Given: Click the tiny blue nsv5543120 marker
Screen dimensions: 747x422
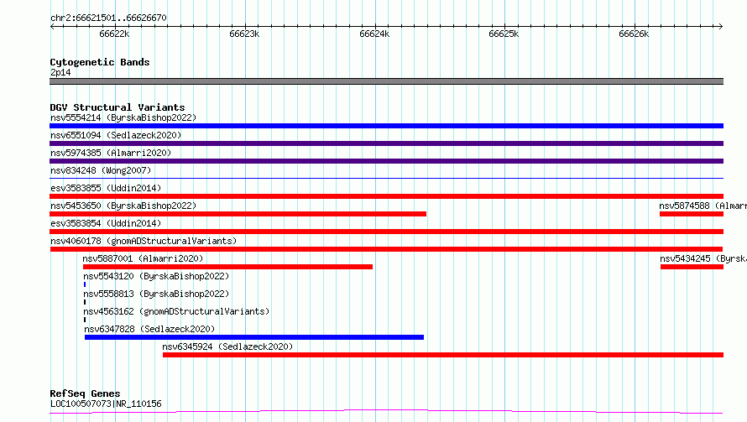Looking at the screenshot, I should pos(85,284).
